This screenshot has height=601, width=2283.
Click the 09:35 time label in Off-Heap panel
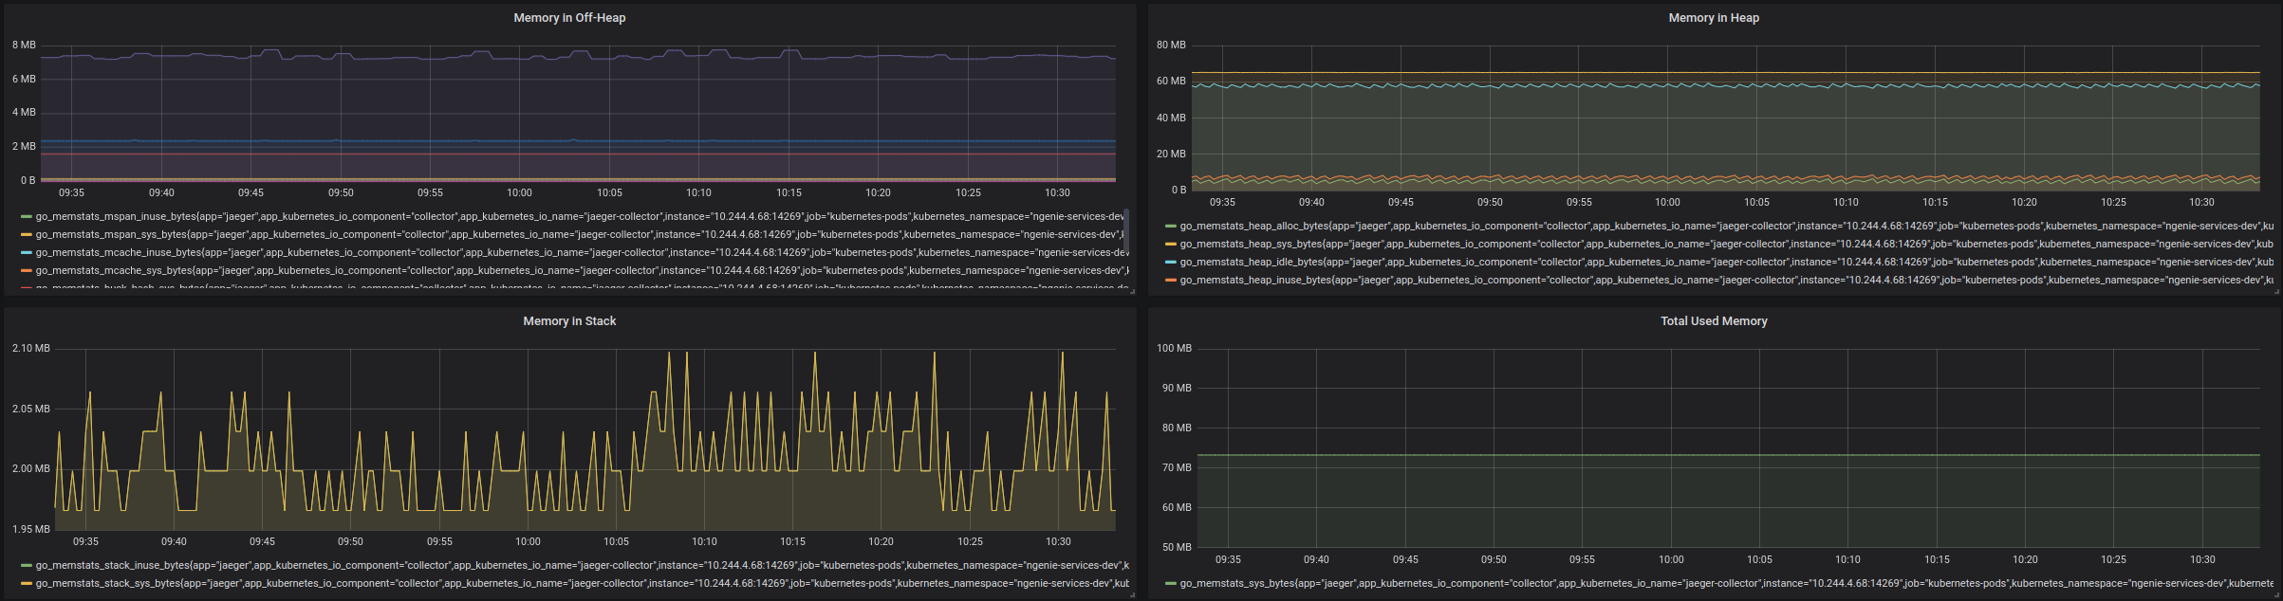[x=72, y=193]
